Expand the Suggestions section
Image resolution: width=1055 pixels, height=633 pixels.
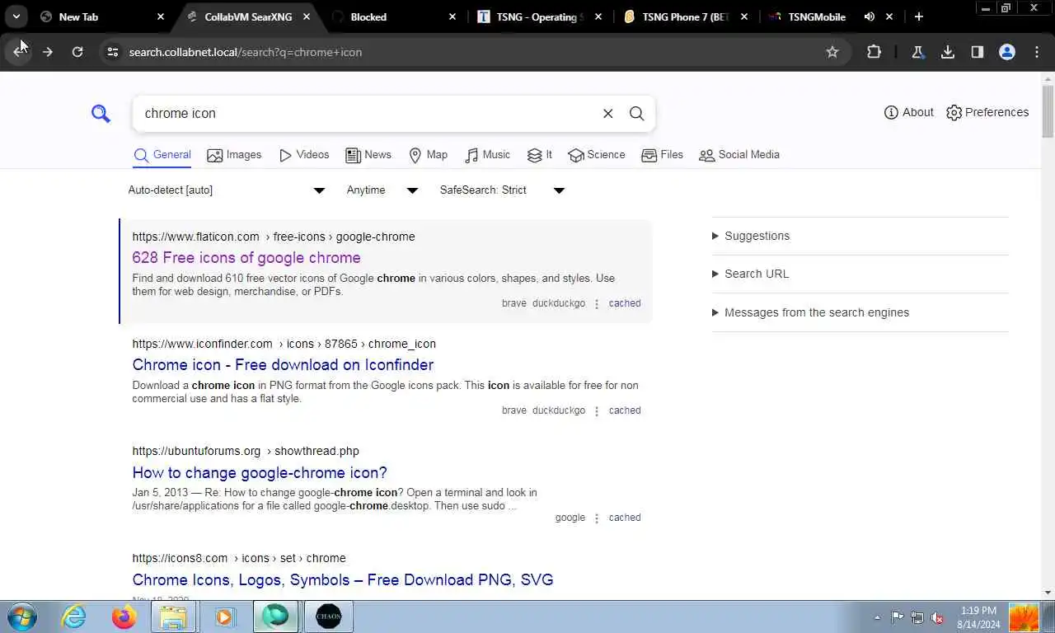click(750, 236)
